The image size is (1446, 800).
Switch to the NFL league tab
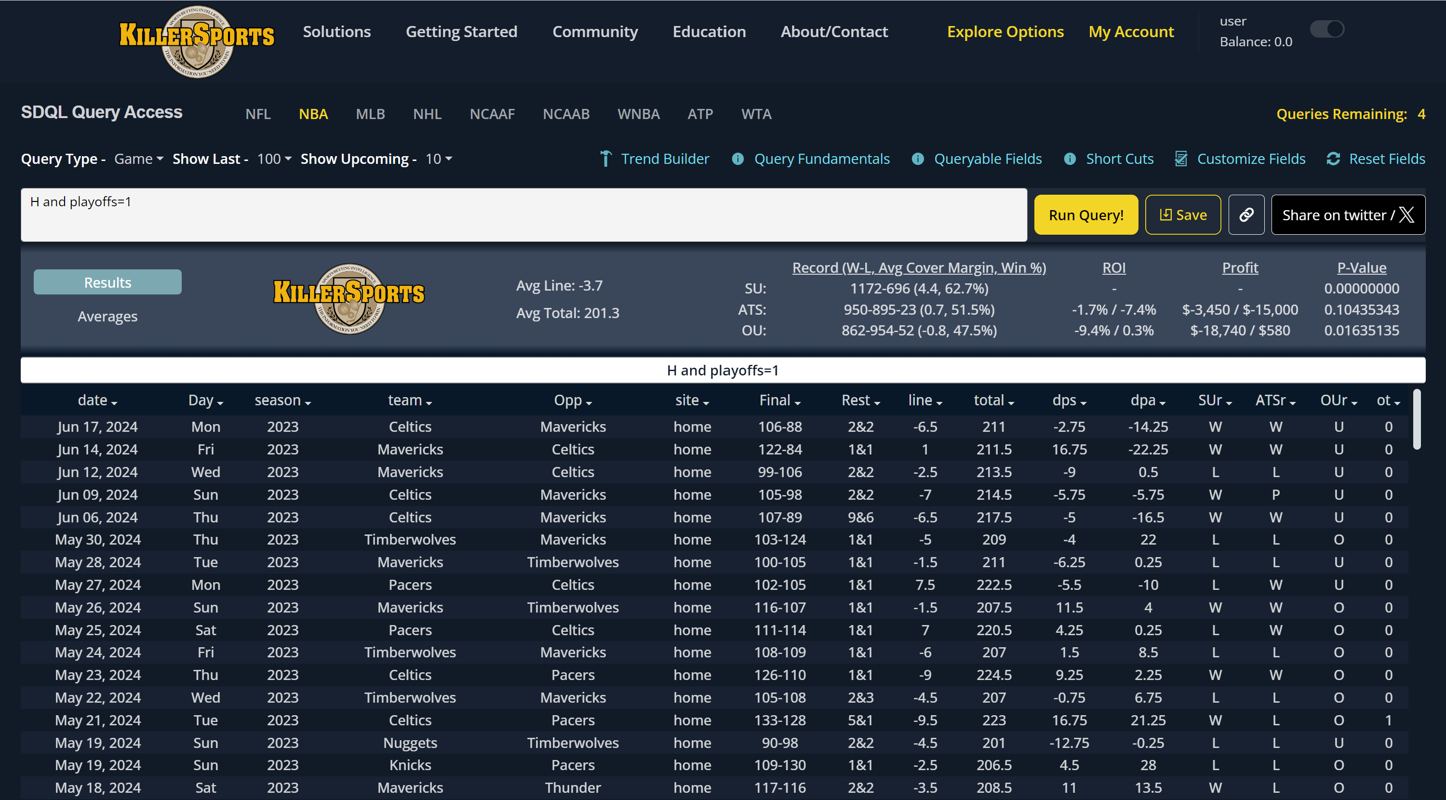(258, 114)
